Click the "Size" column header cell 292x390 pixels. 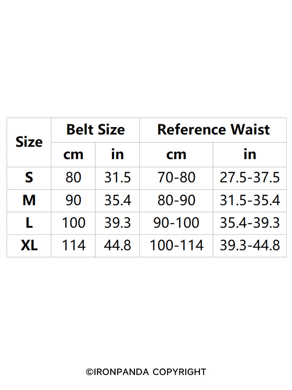coord(29,142)
